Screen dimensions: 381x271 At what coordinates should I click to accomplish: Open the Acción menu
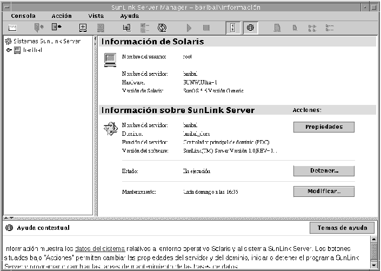(x=62, y=16)
